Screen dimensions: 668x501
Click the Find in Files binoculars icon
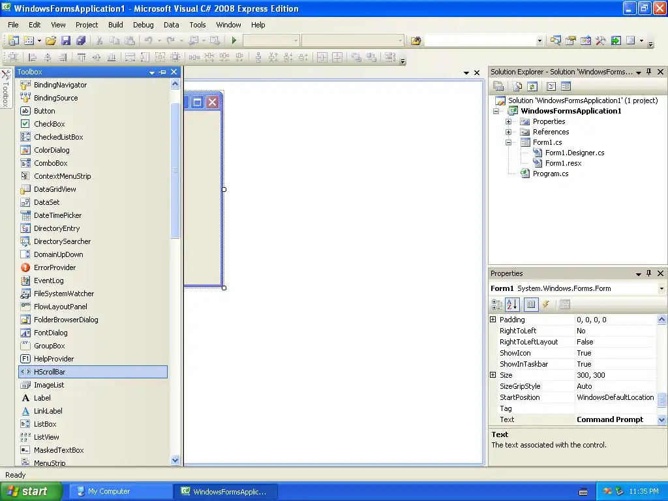[416, 40]
